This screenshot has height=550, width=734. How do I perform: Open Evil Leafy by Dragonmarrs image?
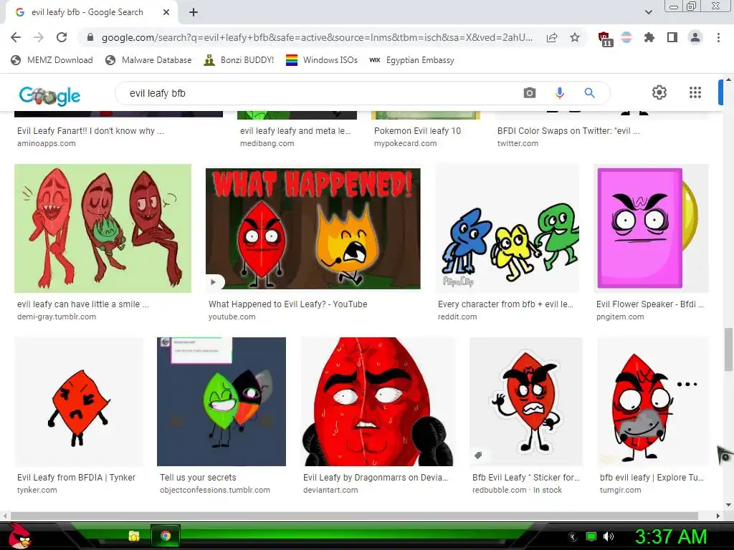coord(378,402)
